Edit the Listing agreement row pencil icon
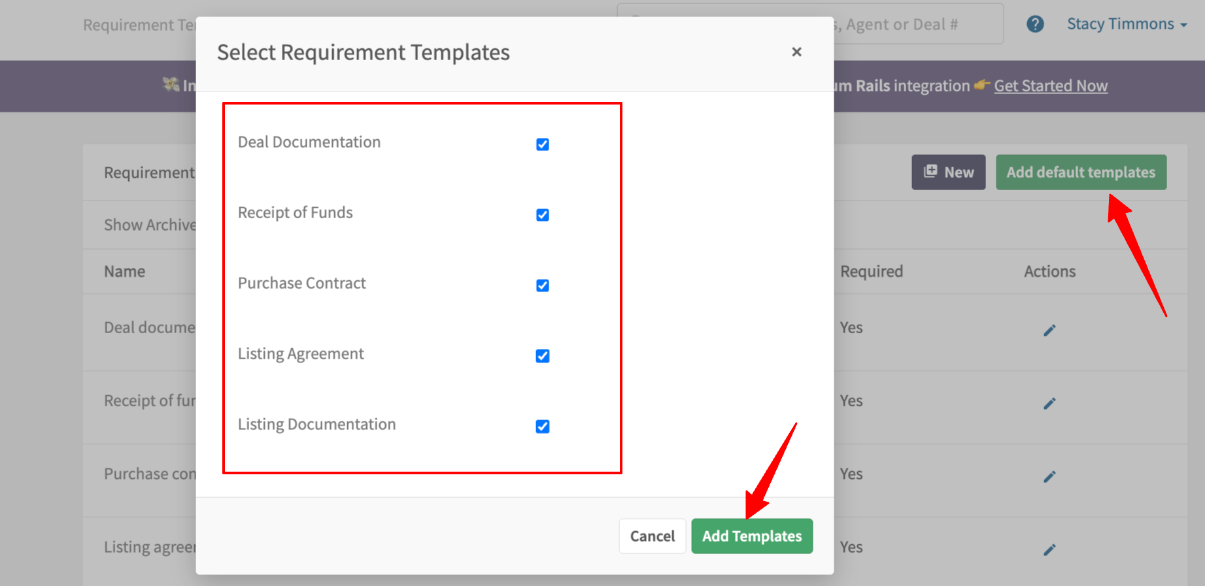The image size is (1205, 586). 1049,550
